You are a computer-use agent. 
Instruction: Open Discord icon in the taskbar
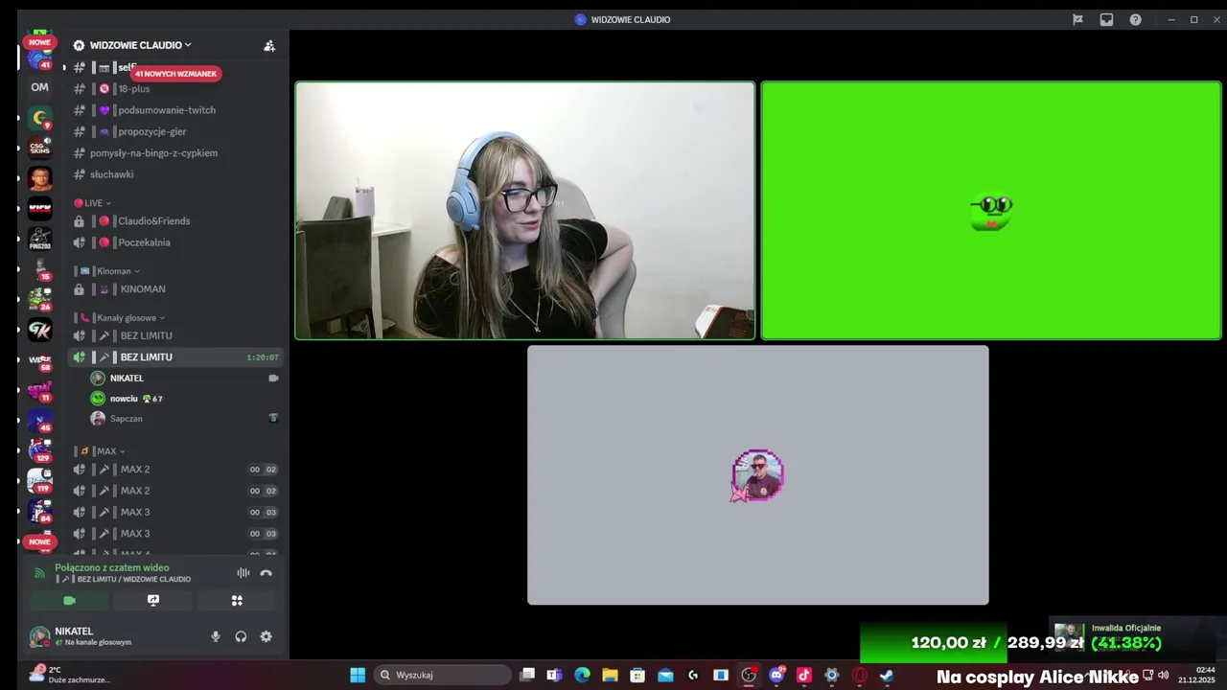pos(776,676)
